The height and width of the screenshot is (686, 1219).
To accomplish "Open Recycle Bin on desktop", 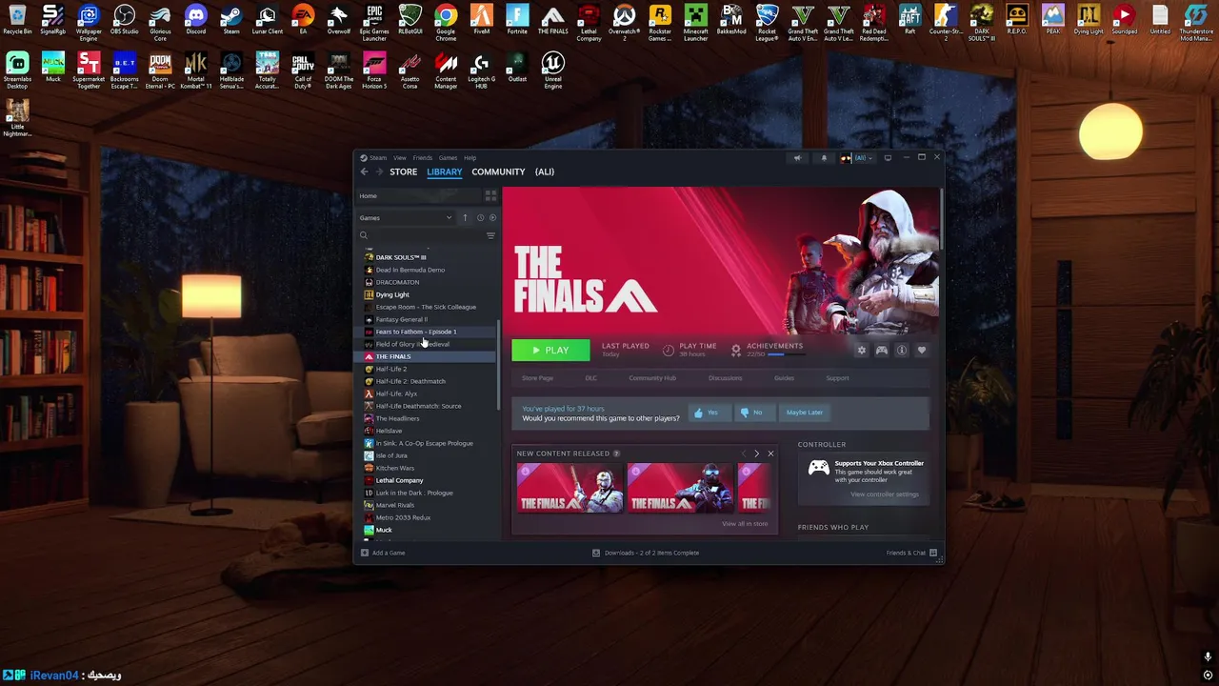I will [x=17, y=20].
